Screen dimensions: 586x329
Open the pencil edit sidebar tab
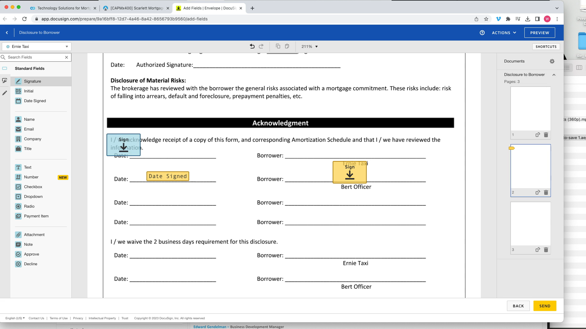point(5,93)
